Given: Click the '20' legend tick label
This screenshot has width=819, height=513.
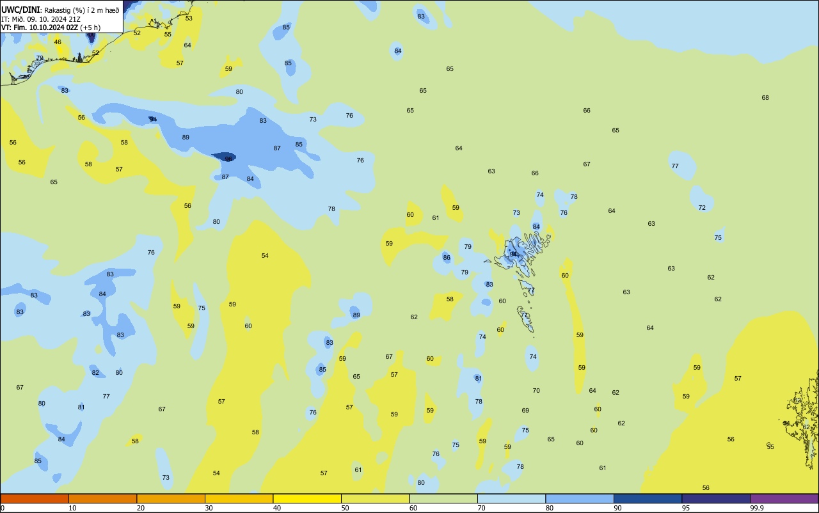Looking at the screenshot, I should click(x=141, y=508).
